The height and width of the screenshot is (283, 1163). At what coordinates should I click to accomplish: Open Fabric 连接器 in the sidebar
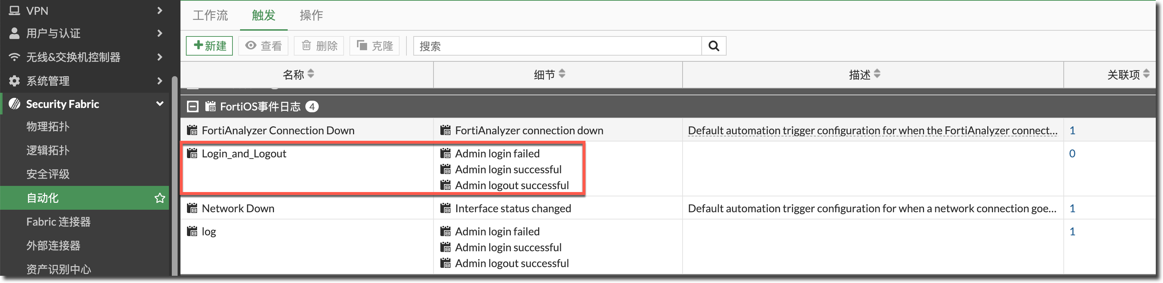58,222
